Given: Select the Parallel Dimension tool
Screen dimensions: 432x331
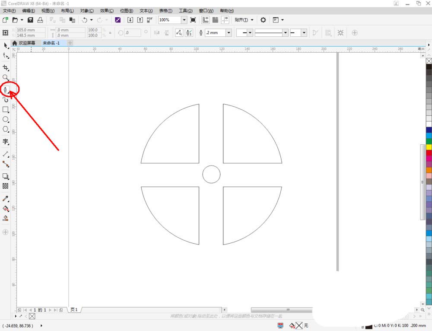Looking at the screenshot, I should pyautogui.click(x=6, y=154).
